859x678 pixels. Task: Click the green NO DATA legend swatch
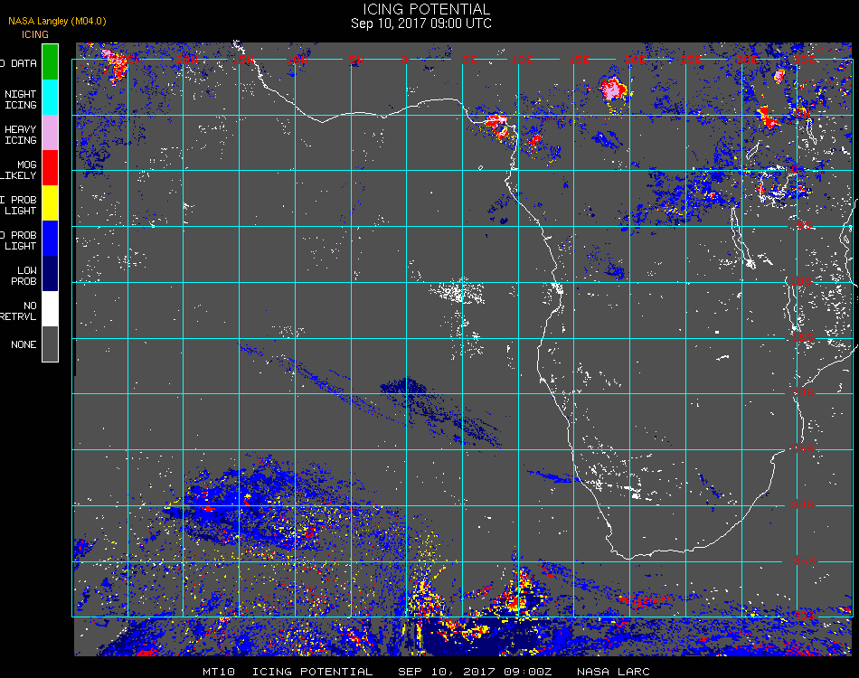(x=50, y=61)
